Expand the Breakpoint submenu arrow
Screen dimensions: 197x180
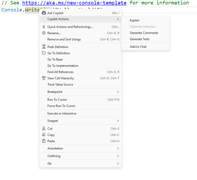(118, 92)
